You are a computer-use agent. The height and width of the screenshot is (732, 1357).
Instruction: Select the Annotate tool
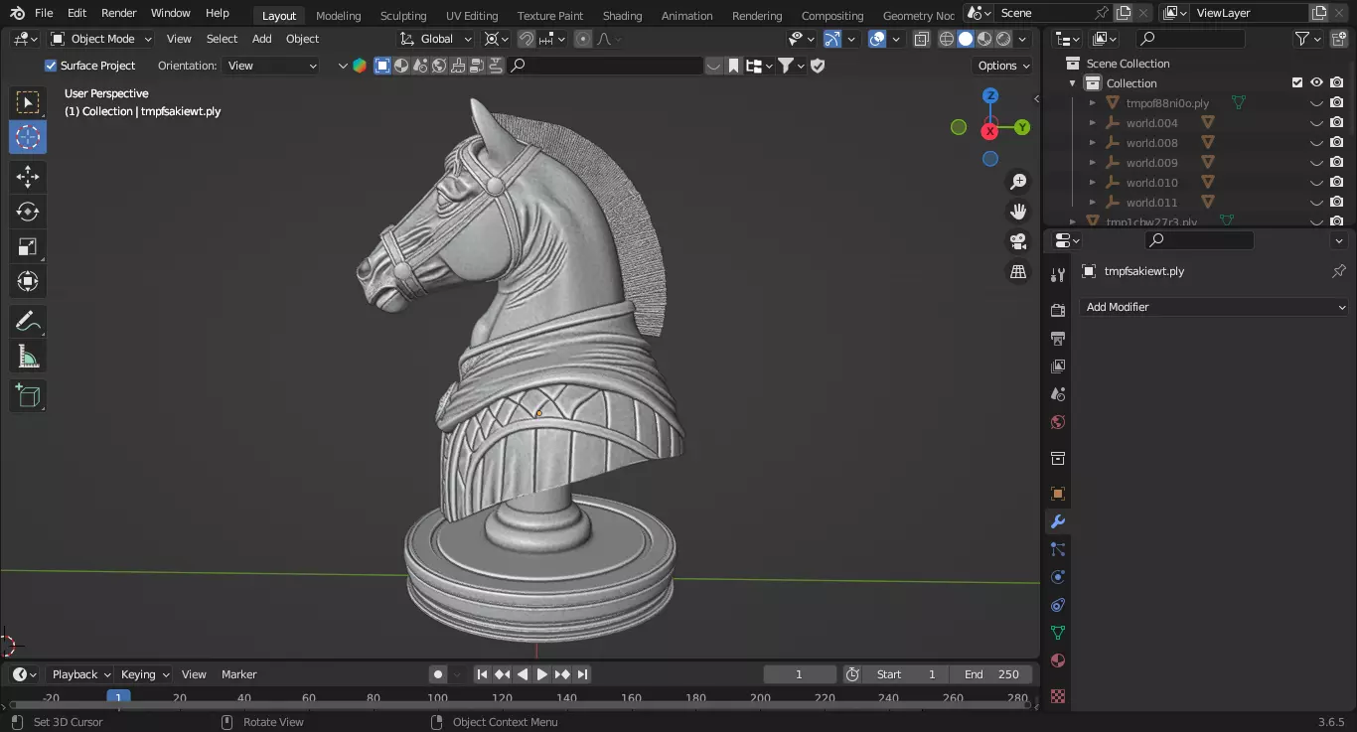tap(28, 321)
